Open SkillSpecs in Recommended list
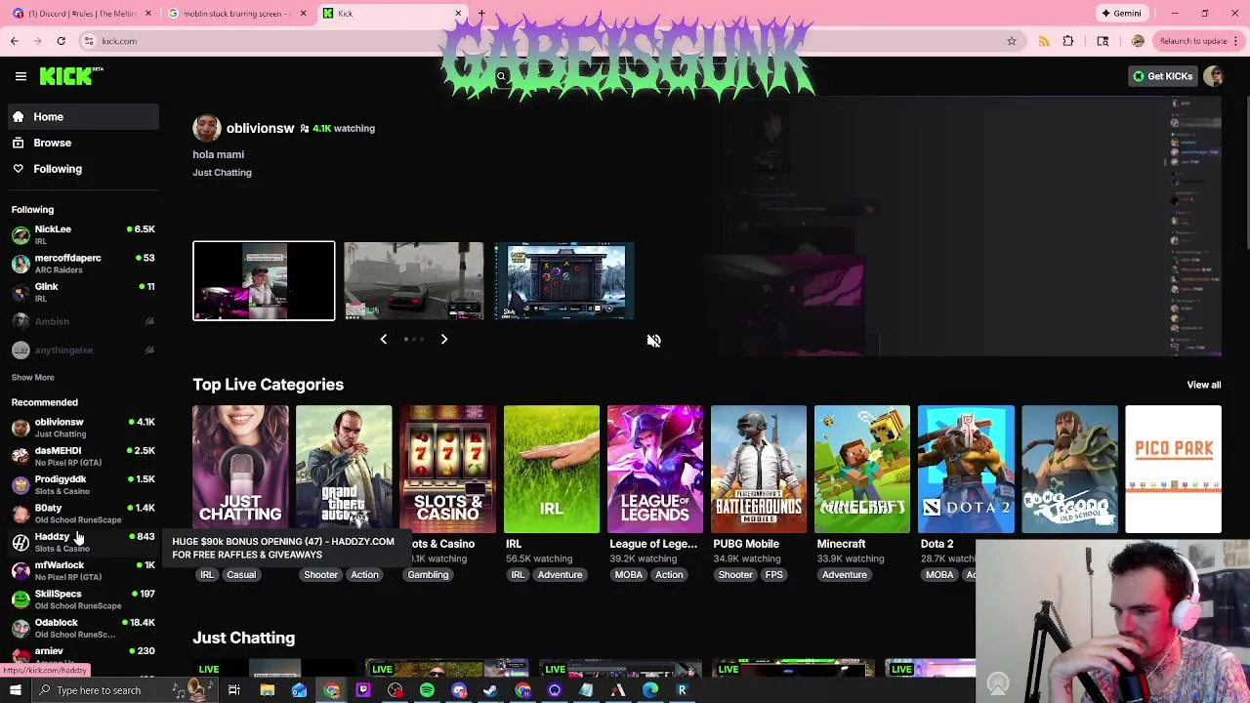Image resolution: width=1250 pixels, height=703 pixels. (x=83, y=600)
